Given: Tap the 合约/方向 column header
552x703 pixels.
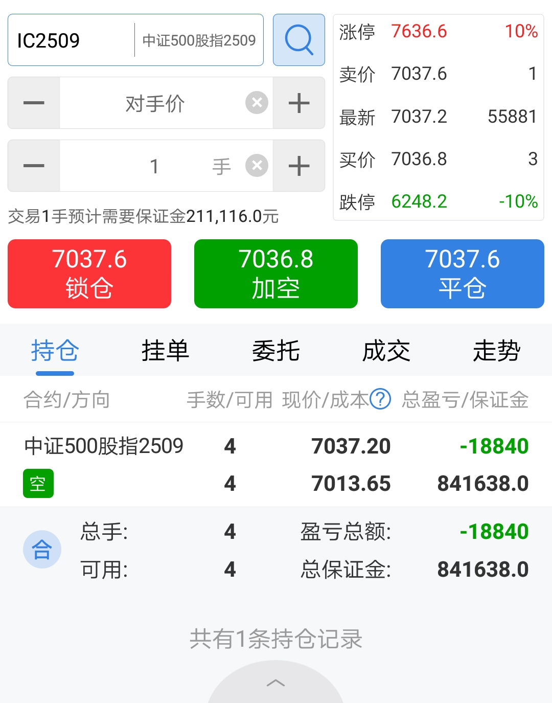Looking at the screenshot, I should (x=67, y=399).
